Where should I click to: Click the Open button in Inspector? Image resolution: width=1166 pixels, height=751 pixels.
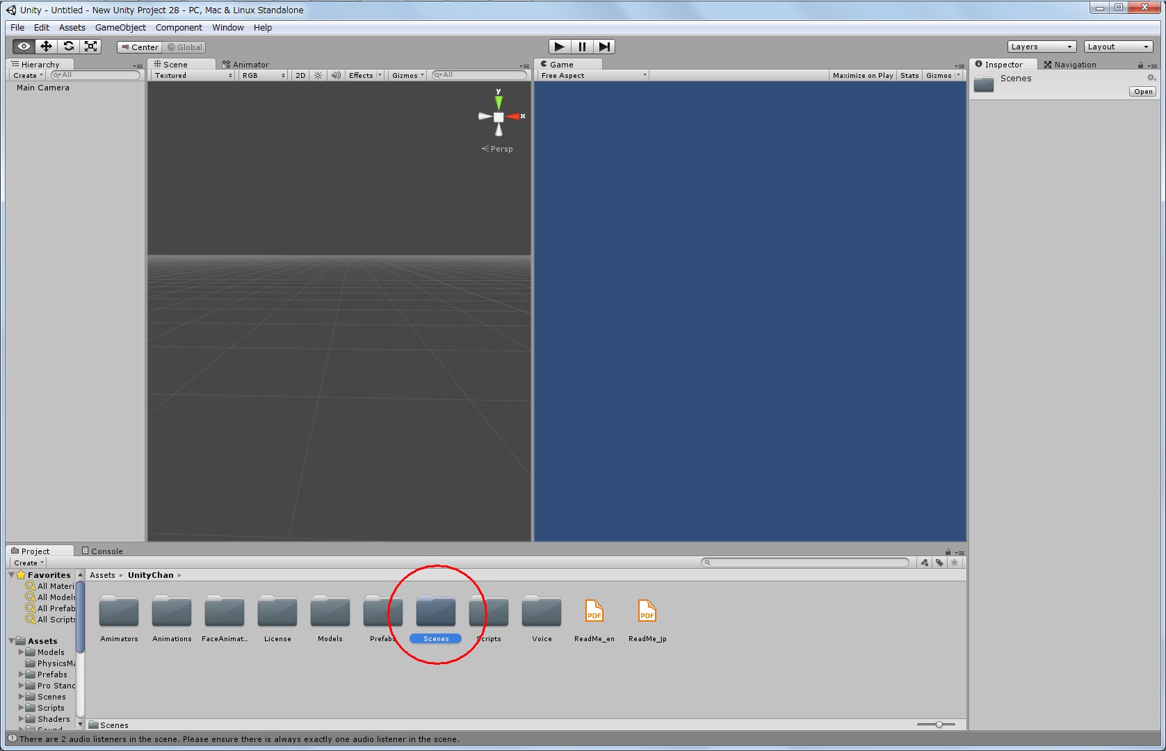pyautogui.click(x=1143, y=92)
